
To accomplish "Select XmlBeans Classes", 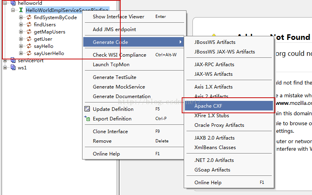I will [x=229, y=147].
